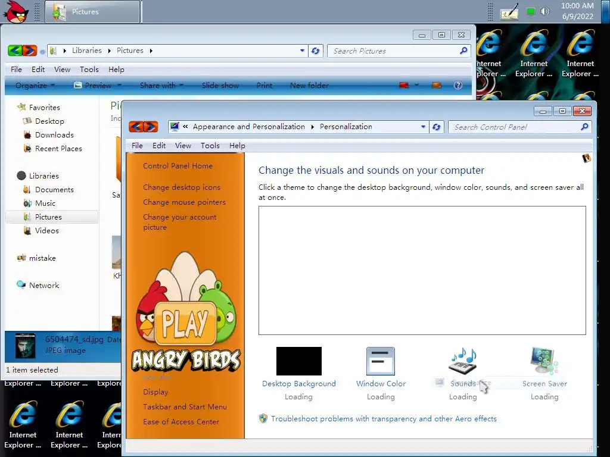
Task: Open the Preview toolbar dropdown arrow
Action: click(119, 85)
